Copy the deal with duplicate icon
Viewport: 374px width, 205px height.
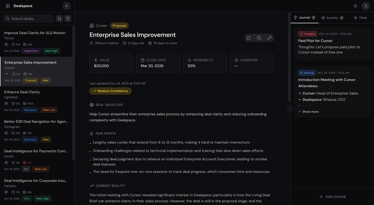tap(259, 38)
